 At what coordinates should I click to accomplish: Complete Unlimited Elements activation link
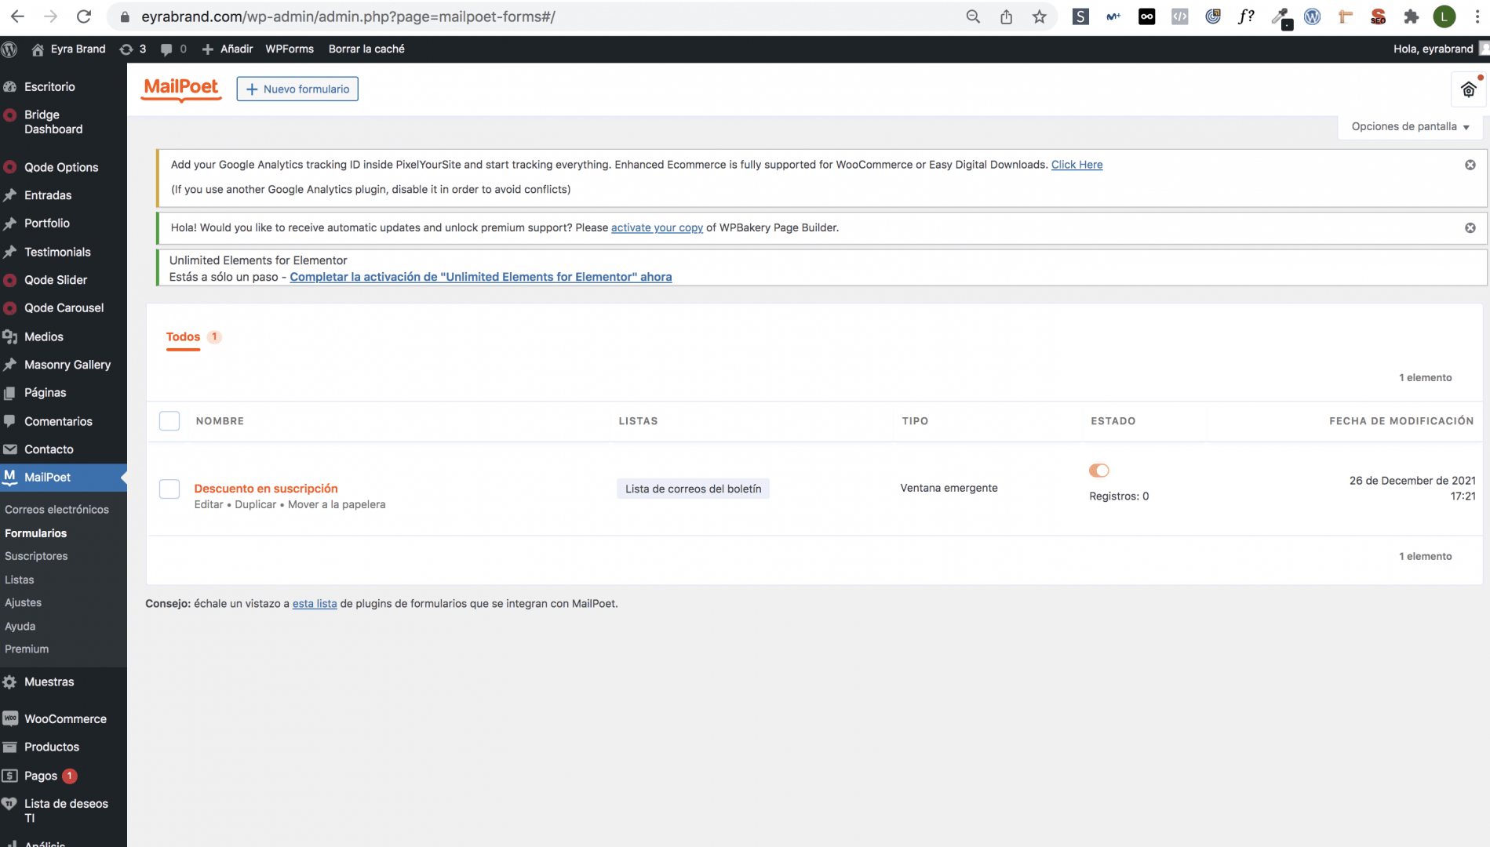point(481,277)
